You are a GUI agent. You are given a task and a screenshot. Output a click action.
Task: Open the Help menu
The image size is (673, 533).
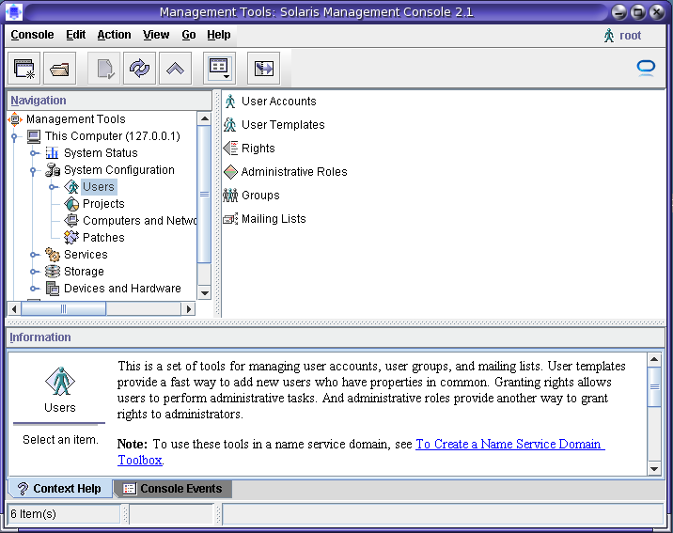point(218,35)
